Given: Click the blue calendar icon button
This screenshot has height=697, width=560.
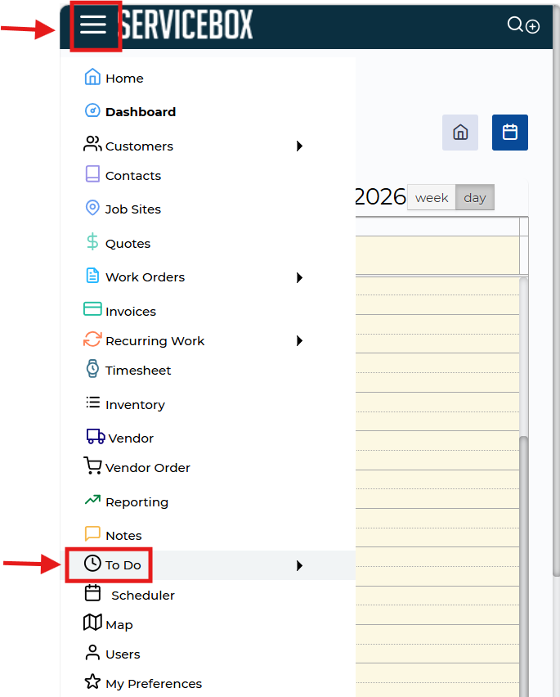Looking at the screenshot, I should tap(509, 133).
